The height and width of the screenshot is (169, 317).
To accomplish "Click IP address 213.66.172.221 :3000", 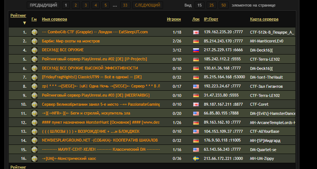I will click(x=224, y=158).
